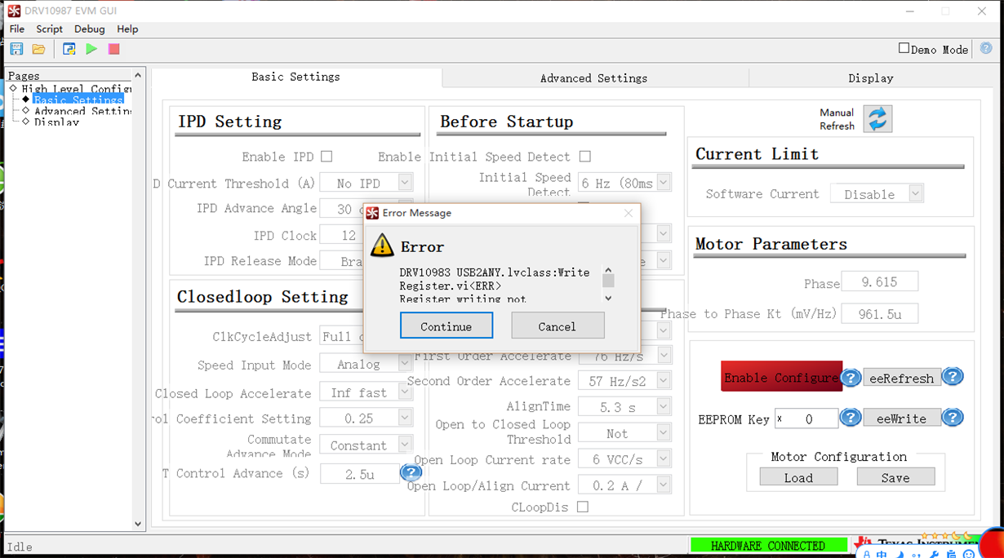Viewport: 1004px width, 558px height.
Task: Click the Manual Refresh arrows icon
Action: coord(877,119)
